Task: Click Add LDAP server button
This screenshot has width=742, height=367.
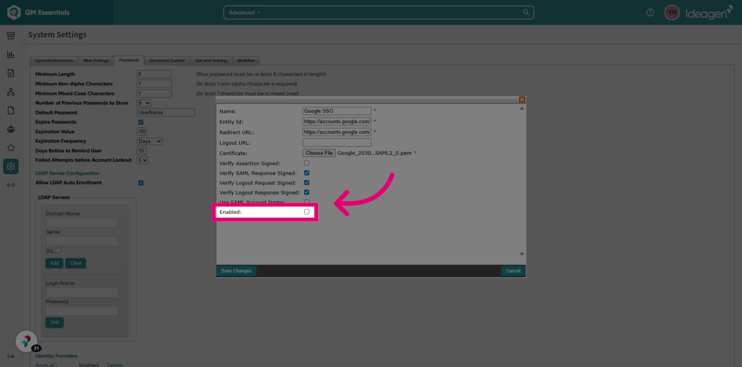Action: click(x=54, y=263)
